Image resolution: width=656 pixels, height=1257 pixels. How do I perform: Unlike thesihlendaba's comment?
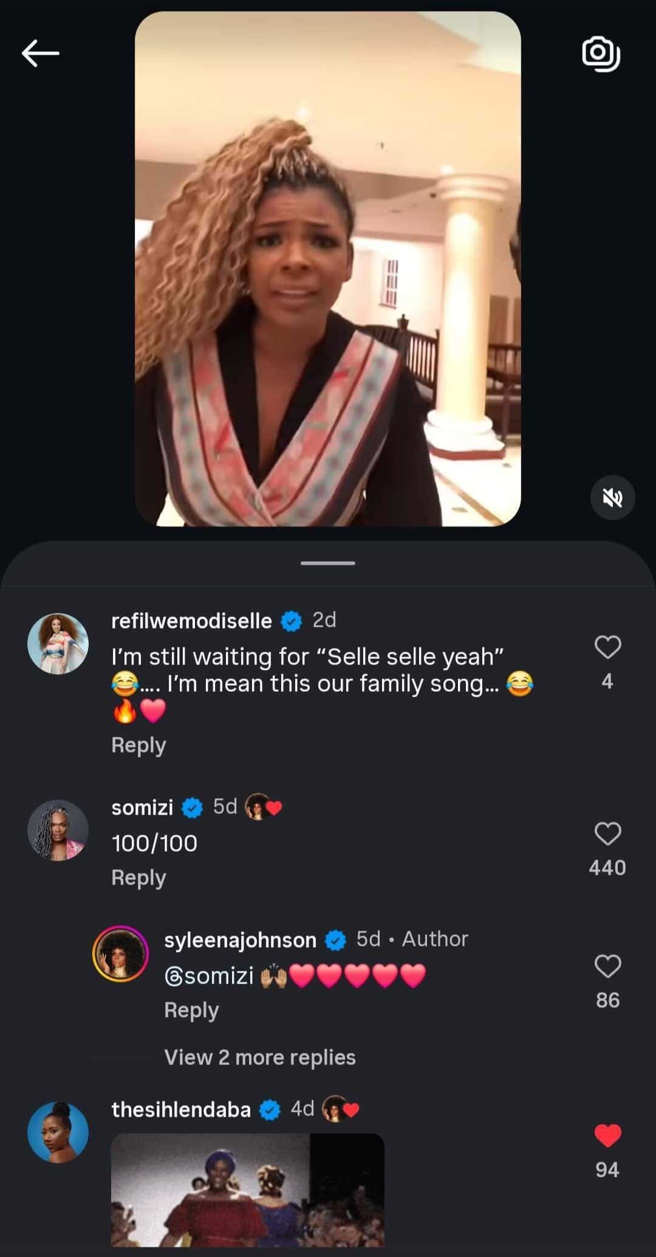[x=607, y=1135]
